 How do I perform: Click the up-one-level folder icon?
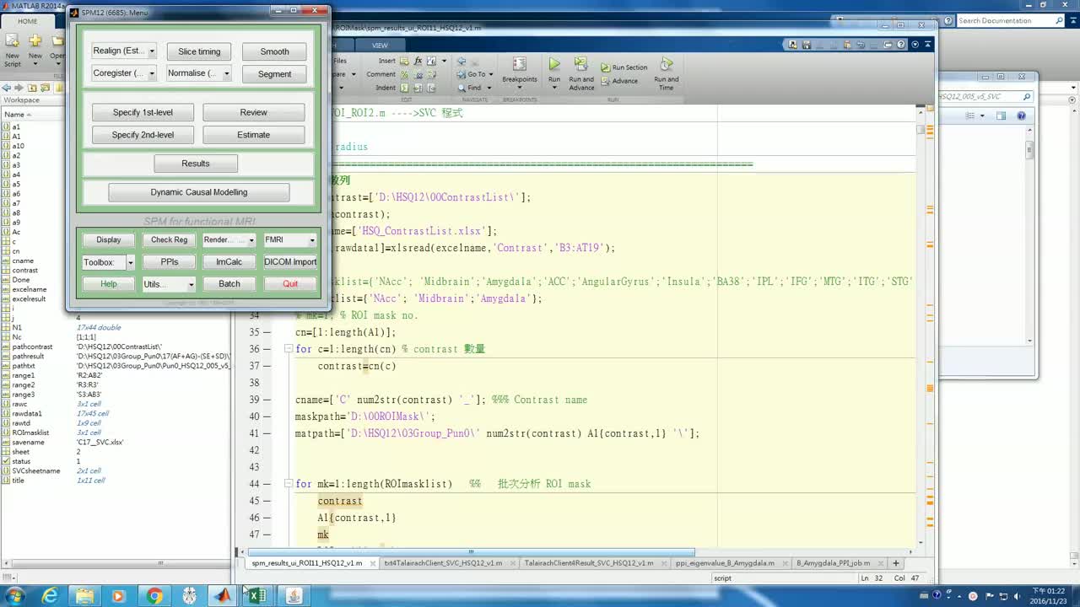(x=33, y=88)
